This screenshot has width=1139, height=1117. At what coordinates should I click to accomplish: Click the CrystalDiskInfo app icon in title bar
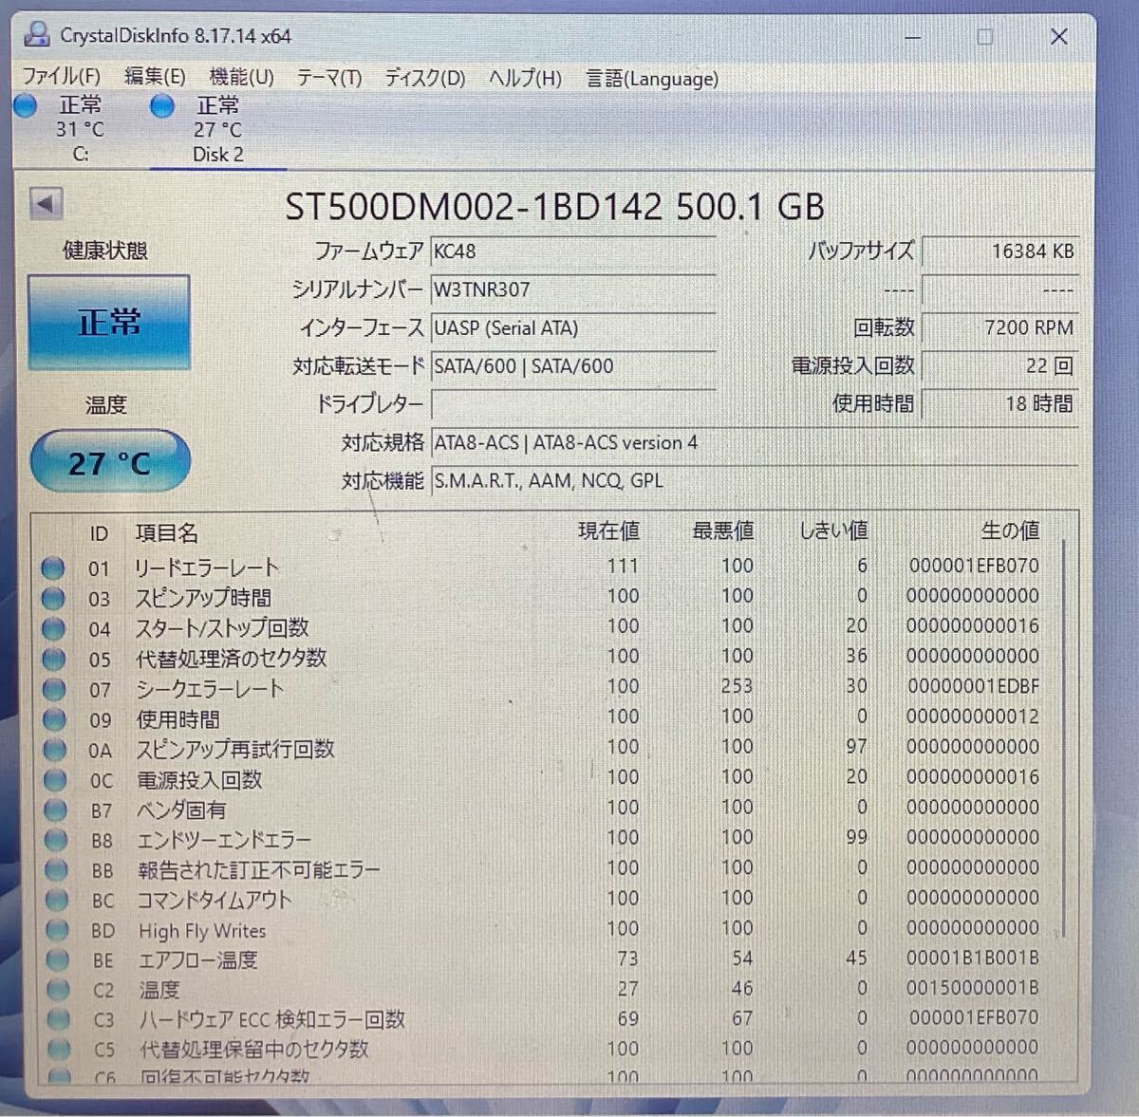tap(37, 35)
